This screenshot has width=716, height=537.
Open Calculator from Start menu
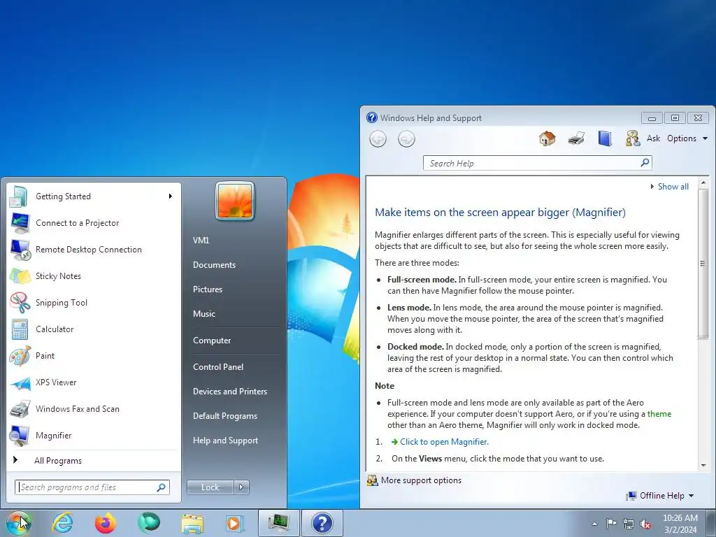pos(94,329)
